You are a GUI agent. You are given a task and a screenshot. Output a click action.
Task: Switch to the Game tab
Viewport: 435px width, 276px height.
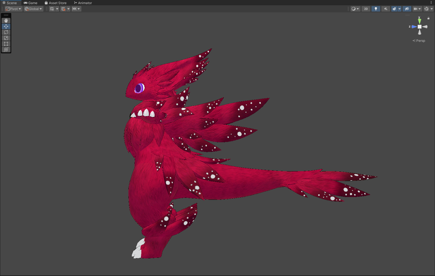pyautogui.click(x=31, y=3)
